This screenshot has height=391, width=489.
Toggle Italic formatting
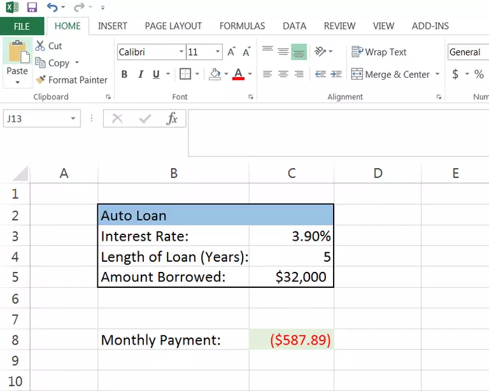click(x=141, y=75)
